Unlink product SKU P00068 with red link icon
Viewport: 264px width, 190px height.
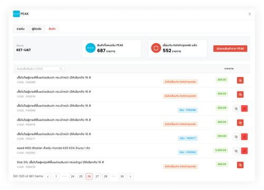pyautogui.click(x=244, y=108)
